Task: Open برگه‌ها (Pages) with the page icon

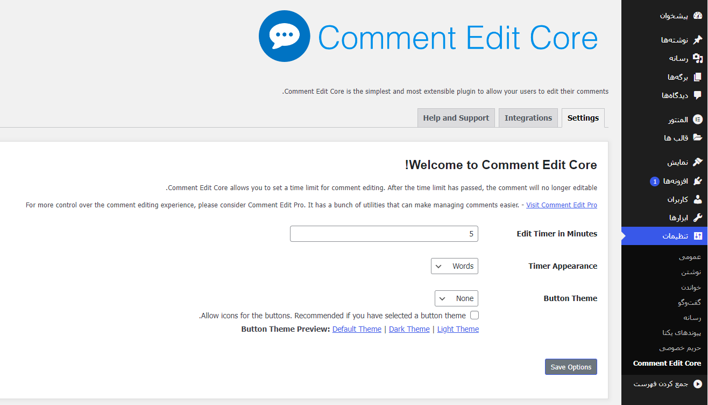Action: click(x=698, y=76)
